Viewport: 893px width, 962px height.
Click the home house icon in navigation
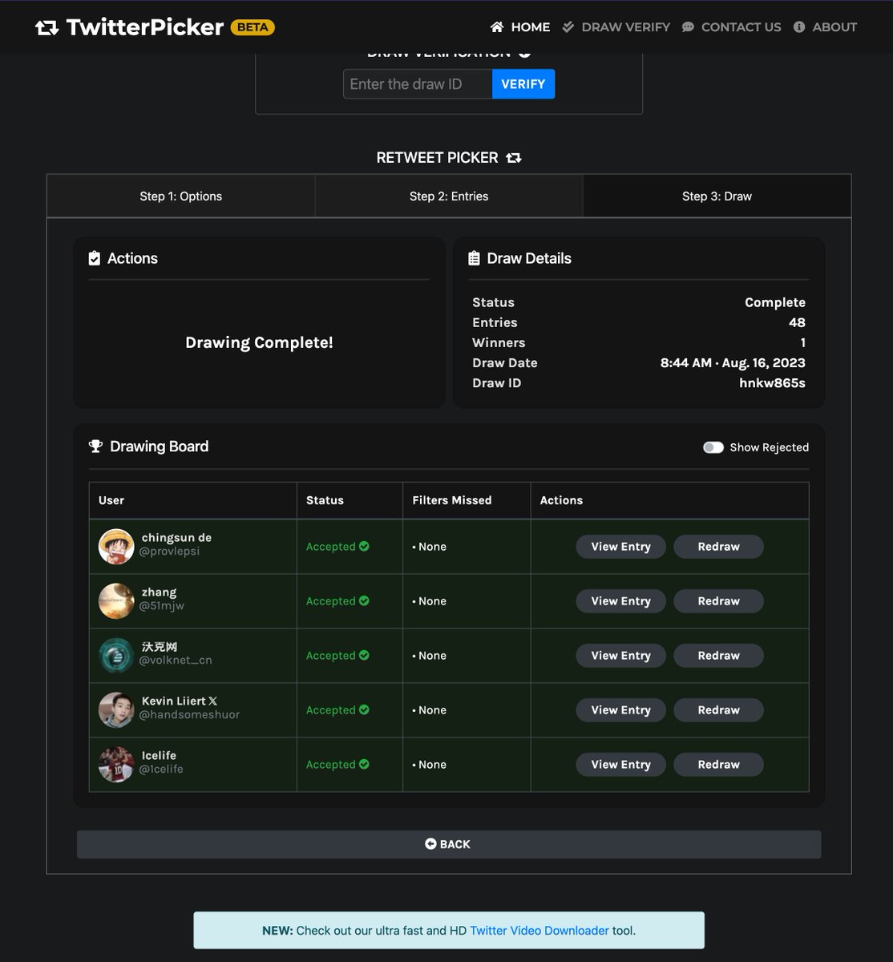(497, 26)
